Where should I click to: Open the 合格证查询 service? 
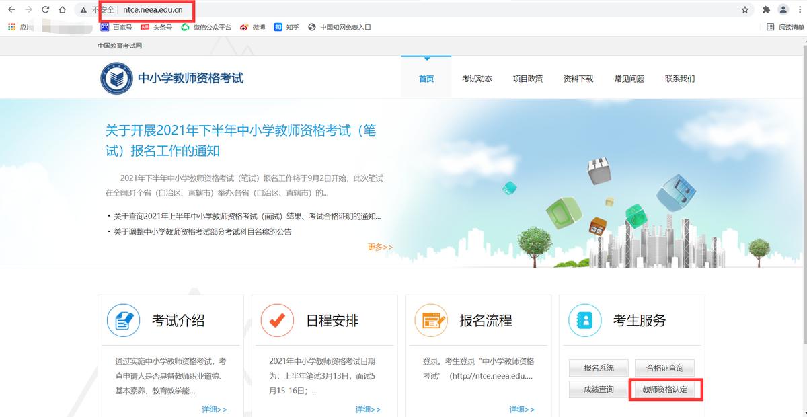point(665,368)
